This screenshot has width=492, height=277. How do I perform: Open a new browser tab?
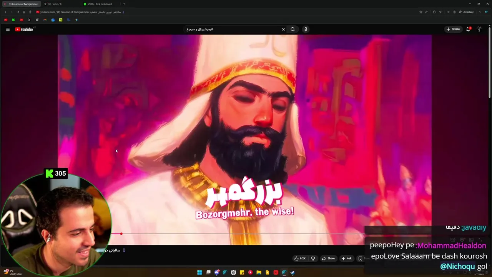point(124,4)
